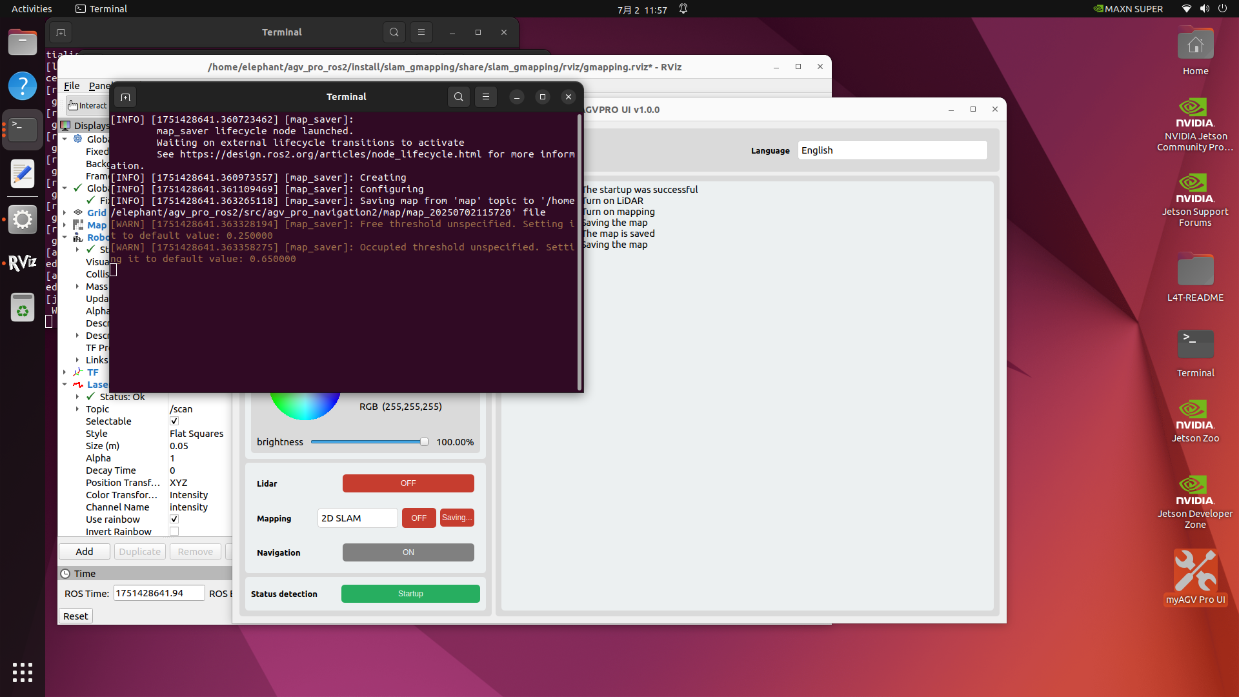Toggle the Lidar OFF switch

(408, 483)
